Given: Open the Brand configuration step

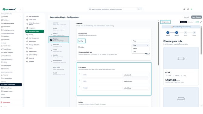Looking at the screenshot, I should coord(59,29).
